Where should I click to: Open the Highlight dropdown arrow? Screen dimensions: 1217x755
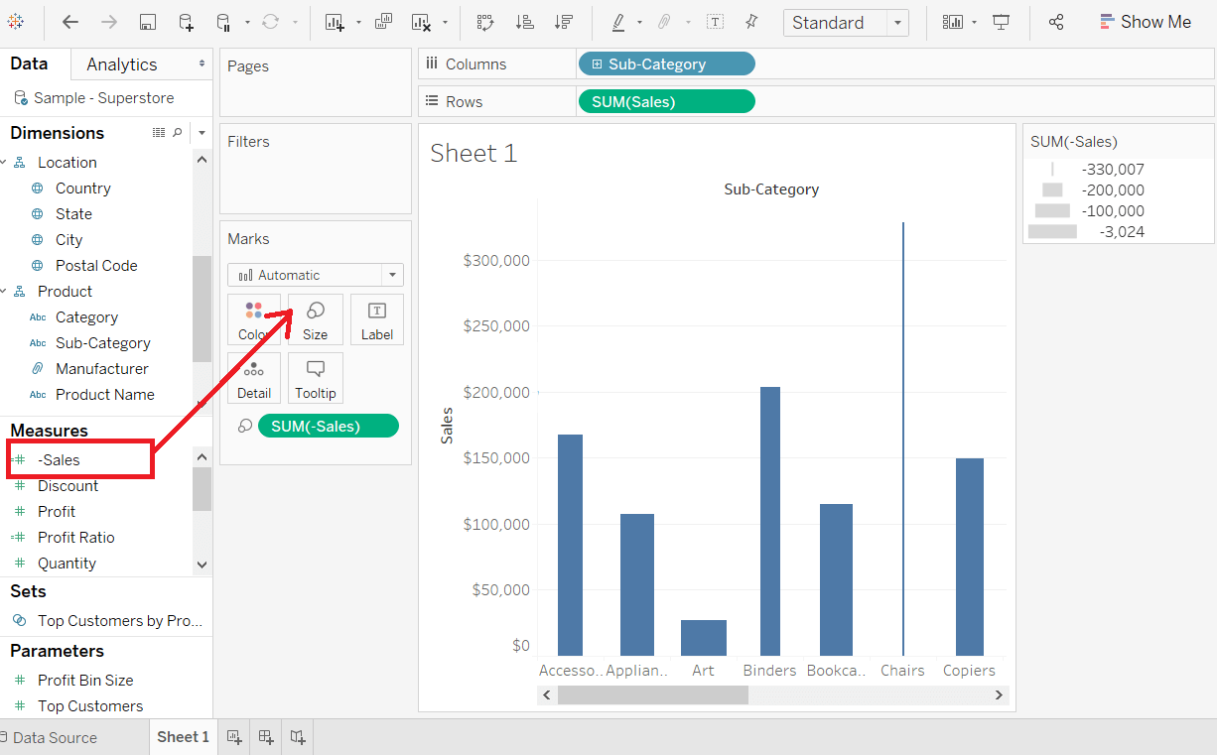[x=639, y=23]
